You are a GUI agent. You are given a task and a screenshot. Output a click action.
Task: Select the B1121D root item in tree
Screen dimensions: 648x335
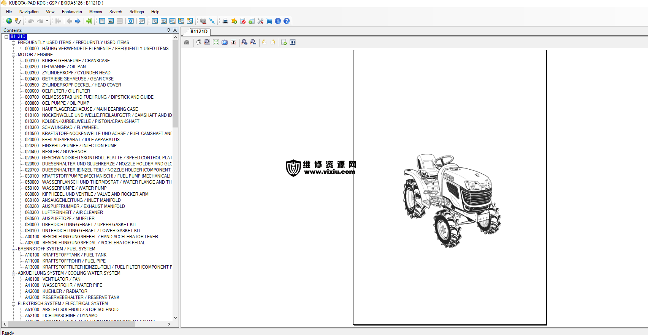(x=18, y=36)
